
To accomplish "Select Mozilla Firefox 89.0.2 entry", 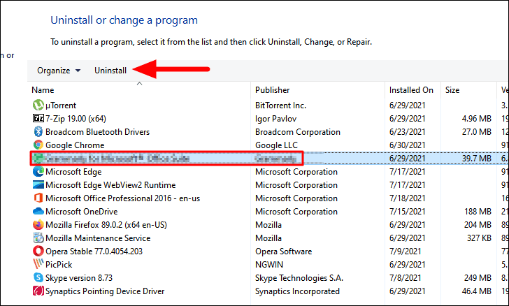I will click(106, 225).
